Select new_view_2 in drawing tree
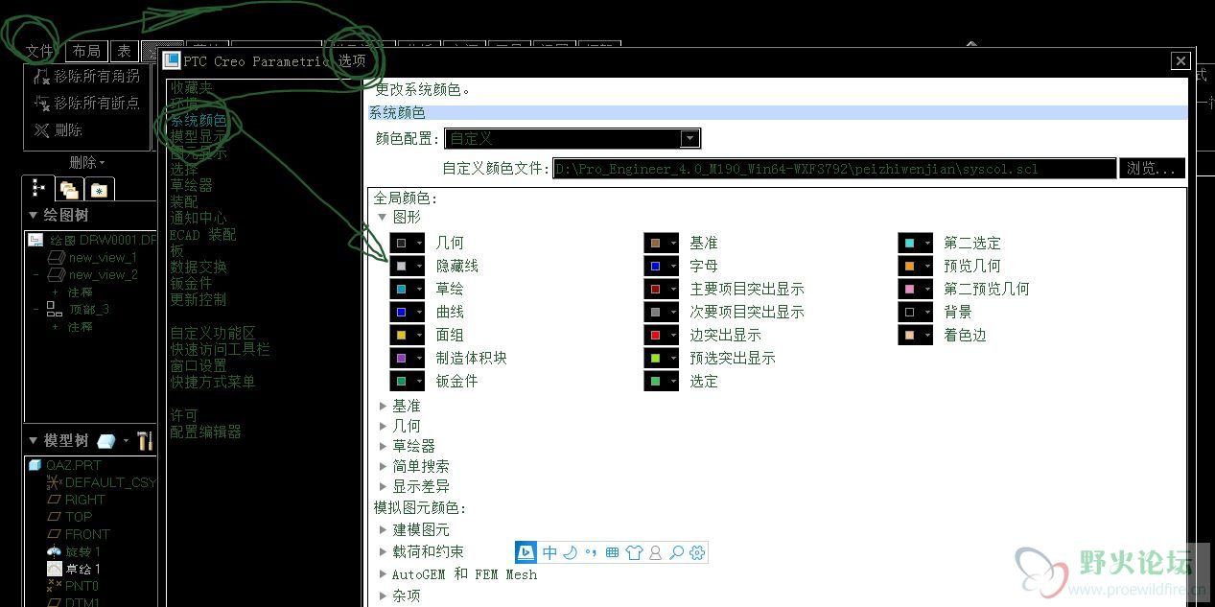This screenshot has width=1215, height=607. pos(92,274)
